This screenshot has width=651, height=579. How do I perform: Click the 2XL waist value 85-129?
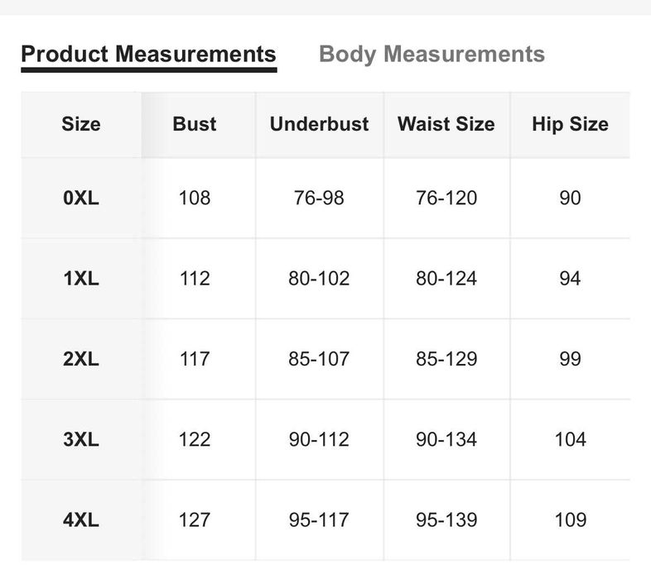click(446, 359)
